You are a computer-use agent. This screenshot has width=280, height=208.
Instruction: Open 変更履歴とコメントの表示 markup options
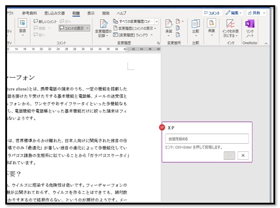(x=135, y=28)
